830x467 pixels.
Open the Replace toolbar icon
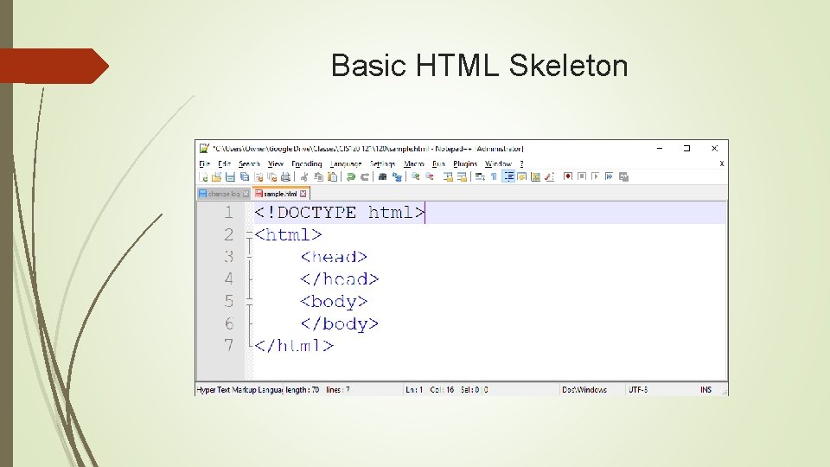[x=397, y=176]
